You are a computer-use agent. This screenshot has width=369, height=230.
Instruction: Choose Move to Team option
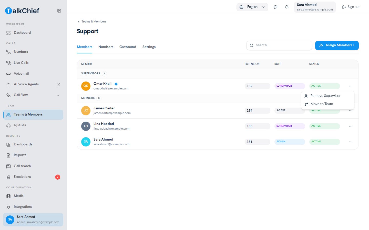point(328,104)
